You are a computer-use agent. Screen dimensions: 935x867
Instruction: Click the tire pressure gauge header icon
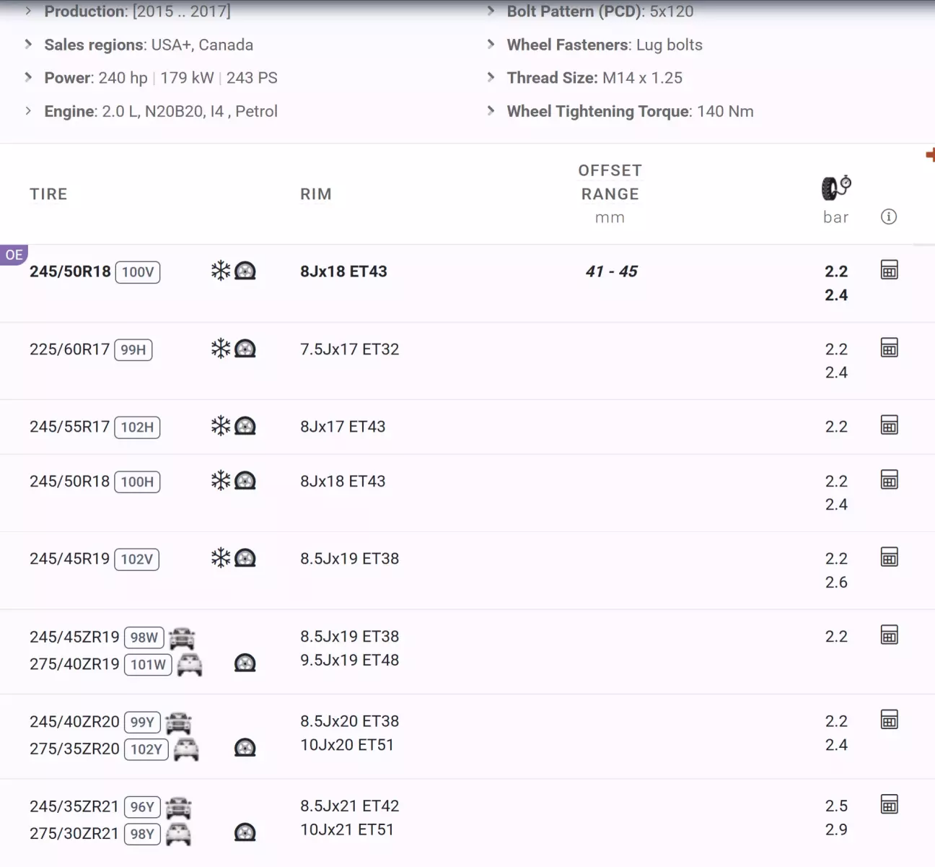[x=835, y=188]
